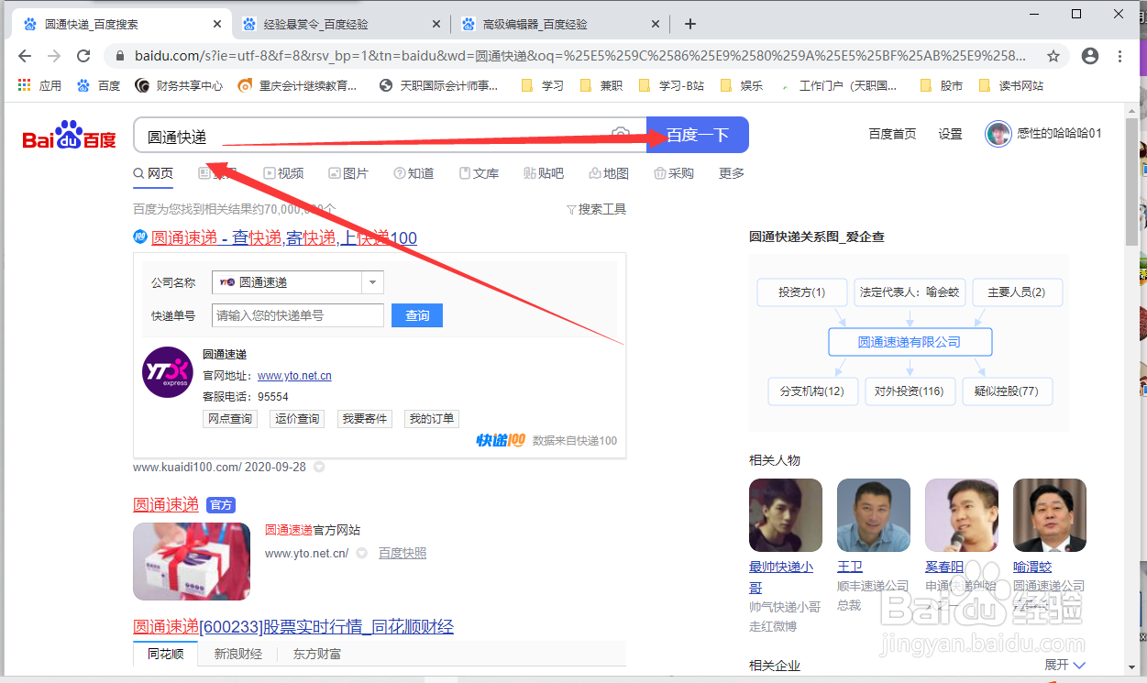Select the 贴吧 search tab
The width and height of the screenshot is (1147, 683).
(544, 173)
